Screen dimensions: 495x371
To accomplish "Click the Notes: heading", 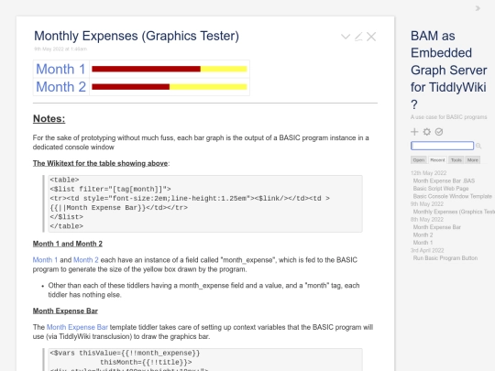I will tap(49, 118).
